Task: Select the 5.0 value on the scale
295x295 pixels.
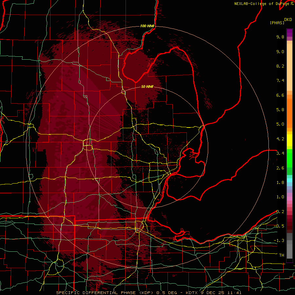Action: [x=280, y=124]
